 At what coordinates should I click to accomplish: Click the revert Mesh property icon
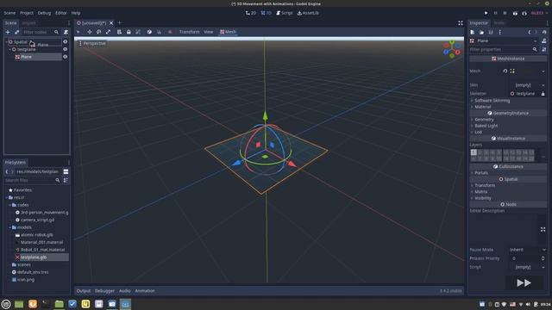coord(505,71)
